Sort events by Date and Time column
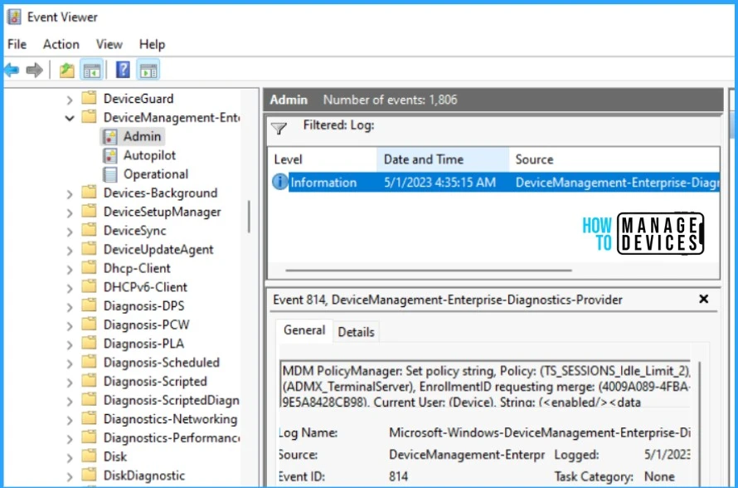Screen dimensions: 738x488 click(443, 159)
